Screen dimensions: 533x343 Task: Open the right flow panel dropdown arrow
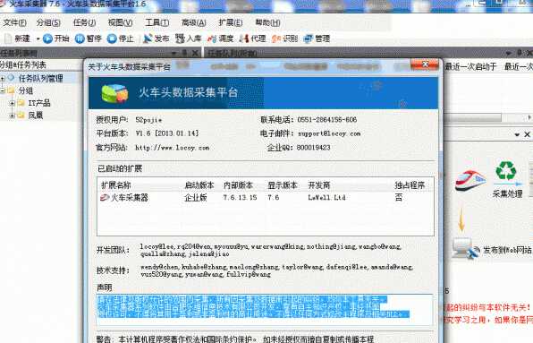pyautogui.click(x=517, y=134)
